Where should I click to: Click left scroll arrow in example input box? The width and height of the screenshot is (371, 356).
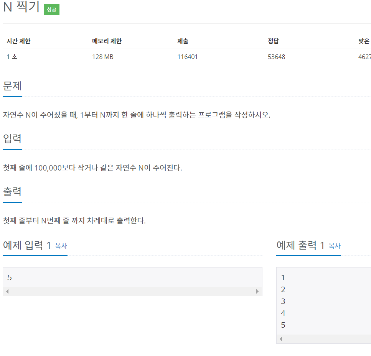click(x=7, y=291)
